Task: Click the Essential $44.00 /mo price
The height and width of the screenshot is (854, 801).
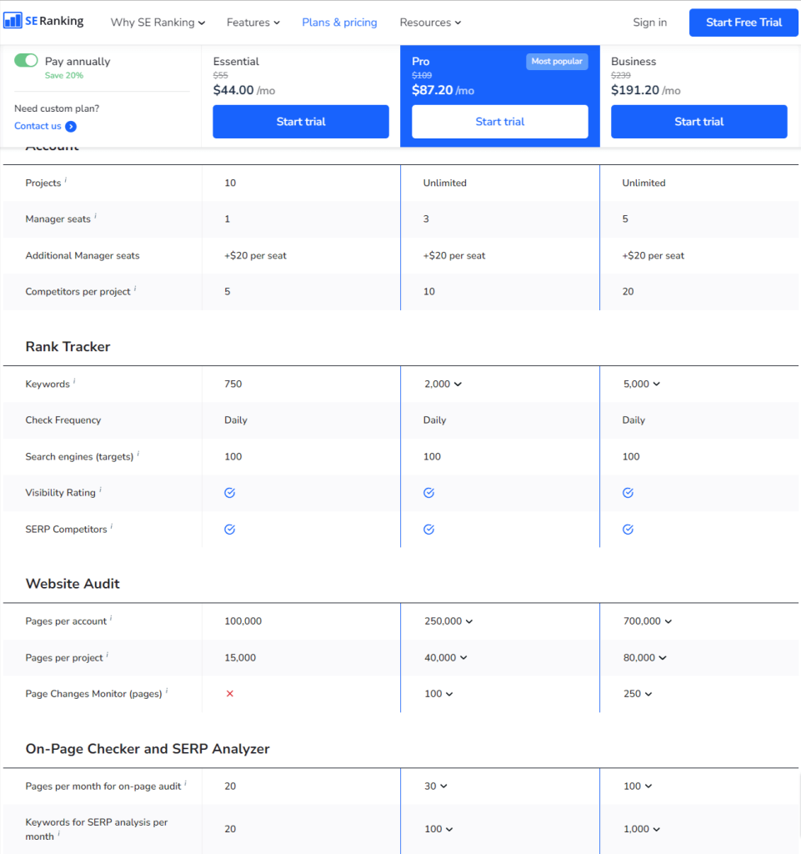Action: 243,90
